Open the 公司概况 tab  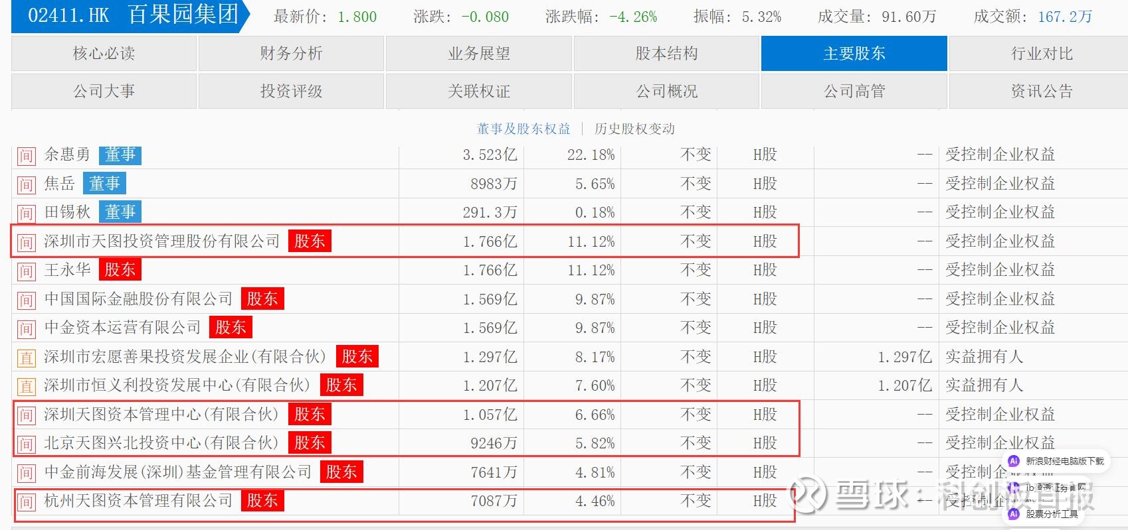coord(666,91)
